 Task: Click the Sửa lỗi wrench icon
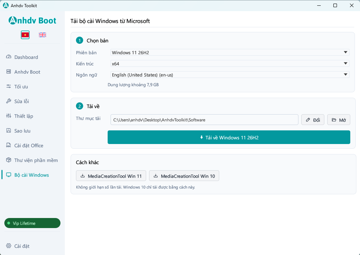[9, 101]
